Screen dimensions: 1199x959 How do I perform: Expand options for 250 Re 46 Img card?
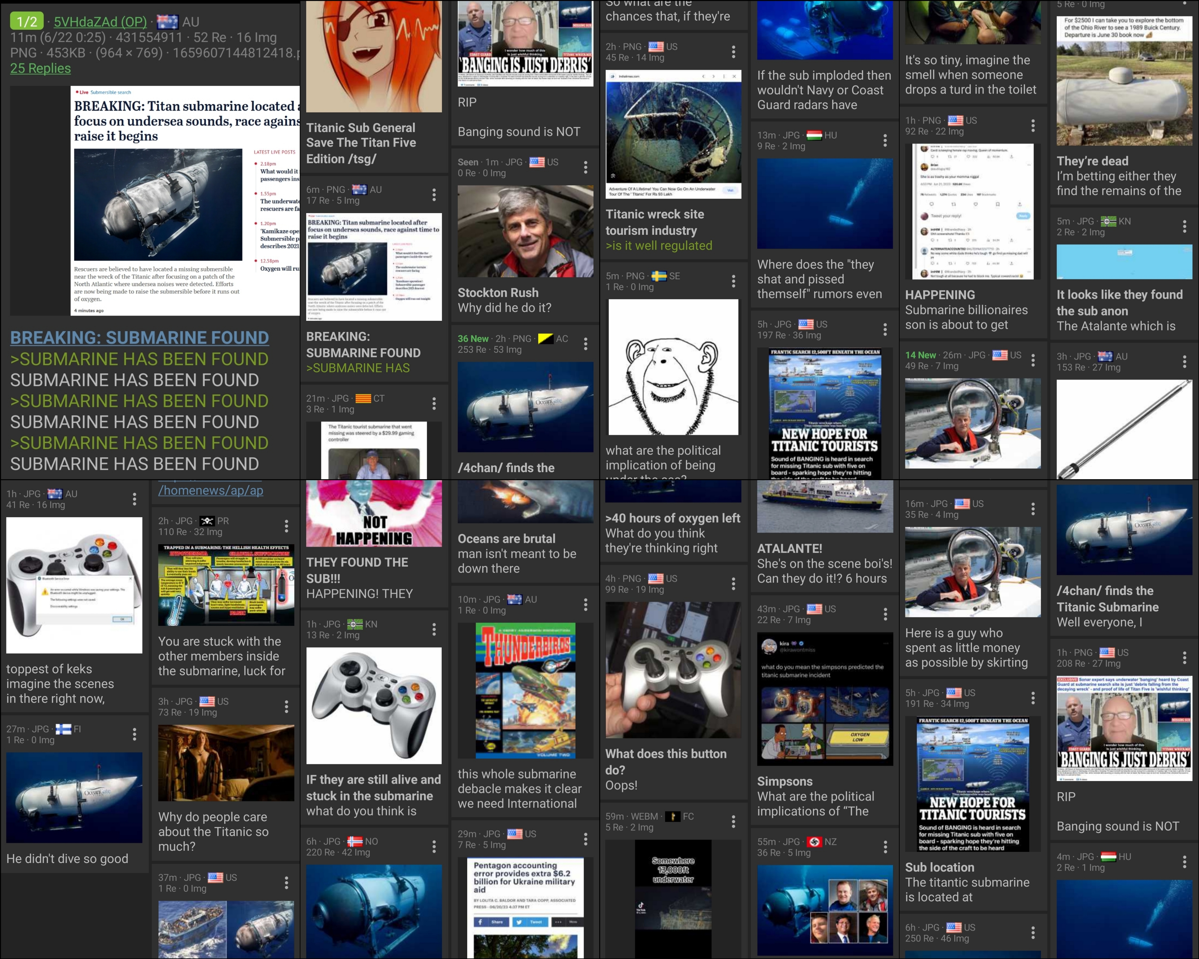pyautogui.click(x=1033, y=933)
